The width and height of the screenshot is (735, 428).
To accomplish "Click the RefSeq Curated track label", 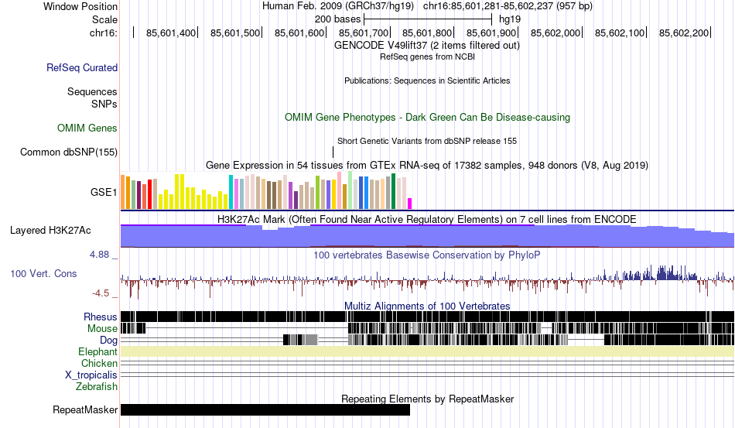I will click(82, 67).
